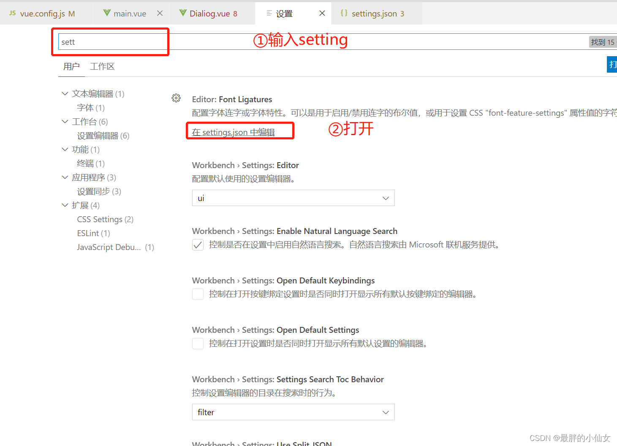The height and width of the screenshot is (446, 617).
Task: Enable Open Default Keybindings checkbox
Action: click(198, 294)
